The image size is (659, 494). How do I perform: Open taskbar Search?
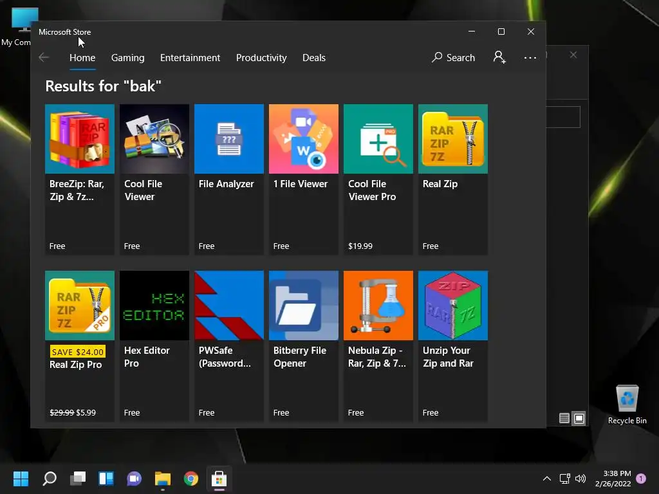(50, 479)
